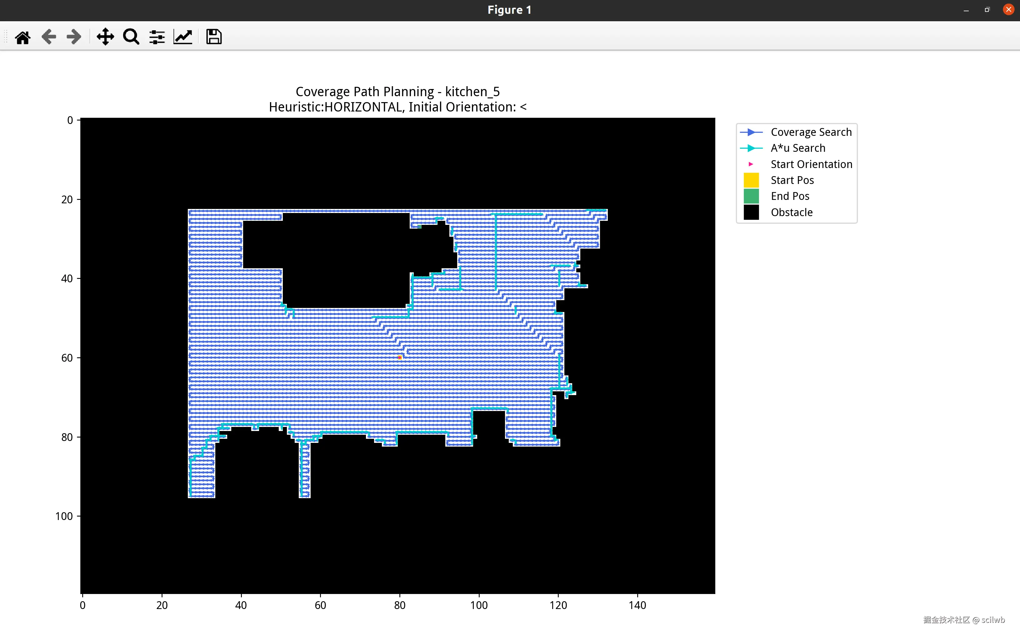Click the Start Pos yellow legend swatch
The height and width of the screenshot is (639, 1020).
pyautogui.click(x=751, y=180)
